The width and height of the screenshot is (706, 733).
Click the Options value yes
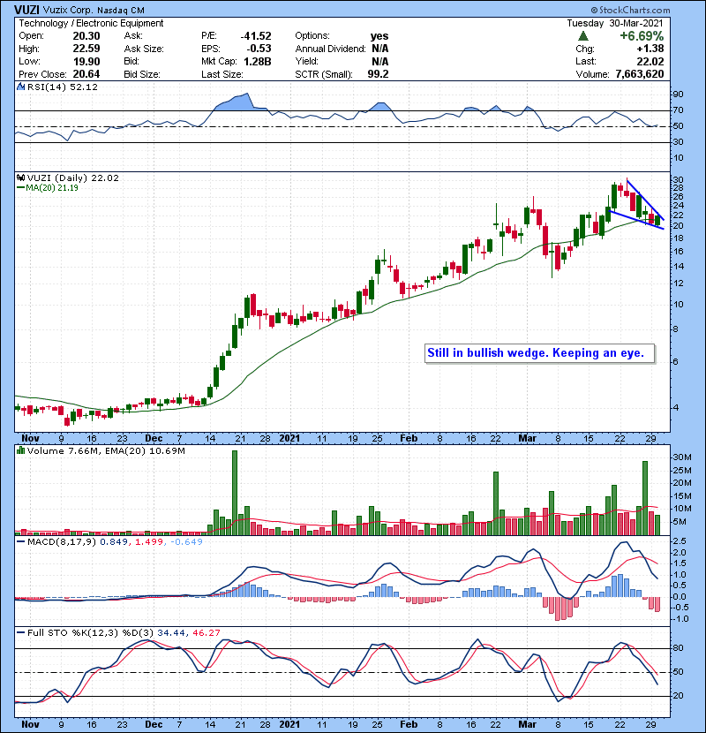coord(379,36)
